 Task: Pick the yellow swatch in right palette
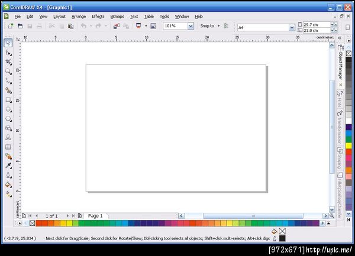click(348, 145)
